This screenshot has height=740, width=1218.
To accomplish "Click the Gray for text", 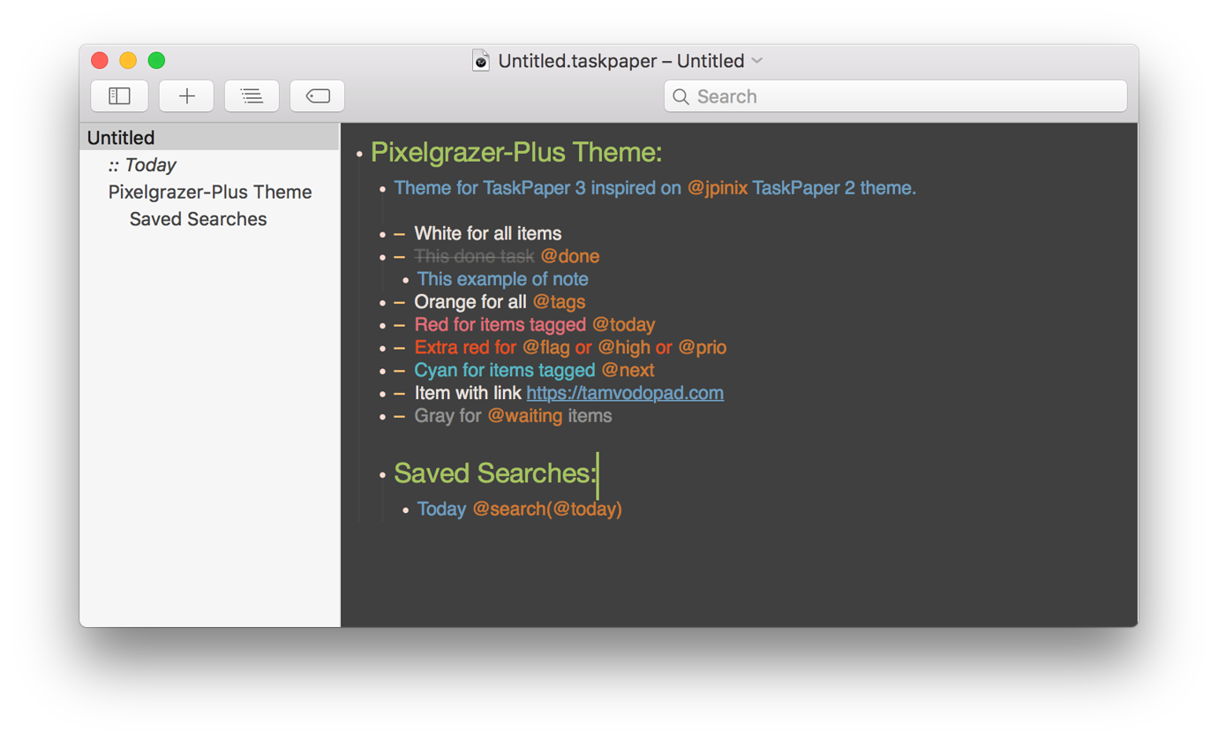I will pos(448,416).
